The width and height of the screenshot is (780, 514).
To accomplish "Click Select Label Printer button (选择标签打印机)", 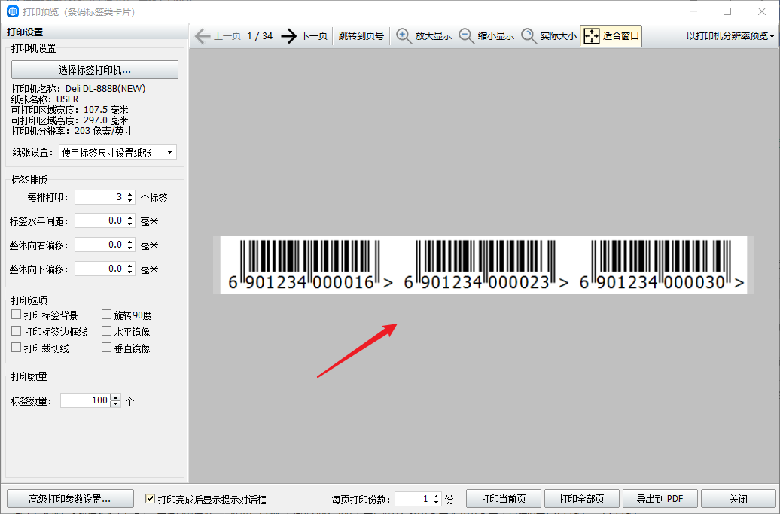I will point(95,70).
